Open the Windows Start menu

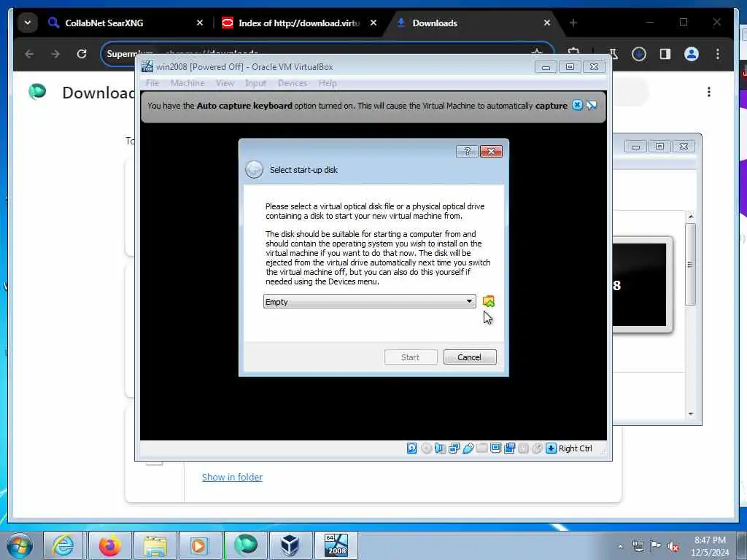coord(20,545)
